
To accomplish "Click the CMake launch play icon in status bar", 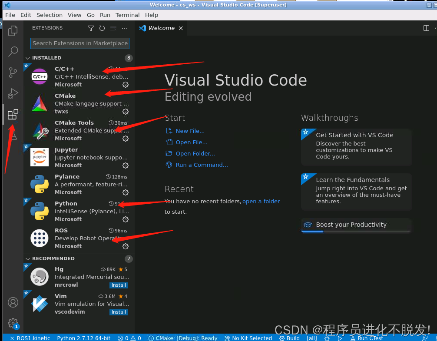I will coord(340,338).
